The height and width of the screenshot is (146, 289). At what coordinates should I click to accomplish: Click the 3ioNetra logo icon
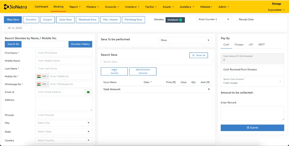click(x=6, y=7)
